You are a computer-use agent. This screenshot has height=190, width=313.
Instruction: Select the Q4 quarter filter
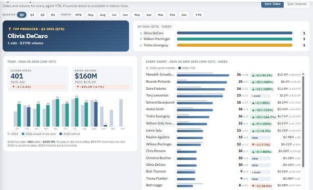(x=22, y=15)
